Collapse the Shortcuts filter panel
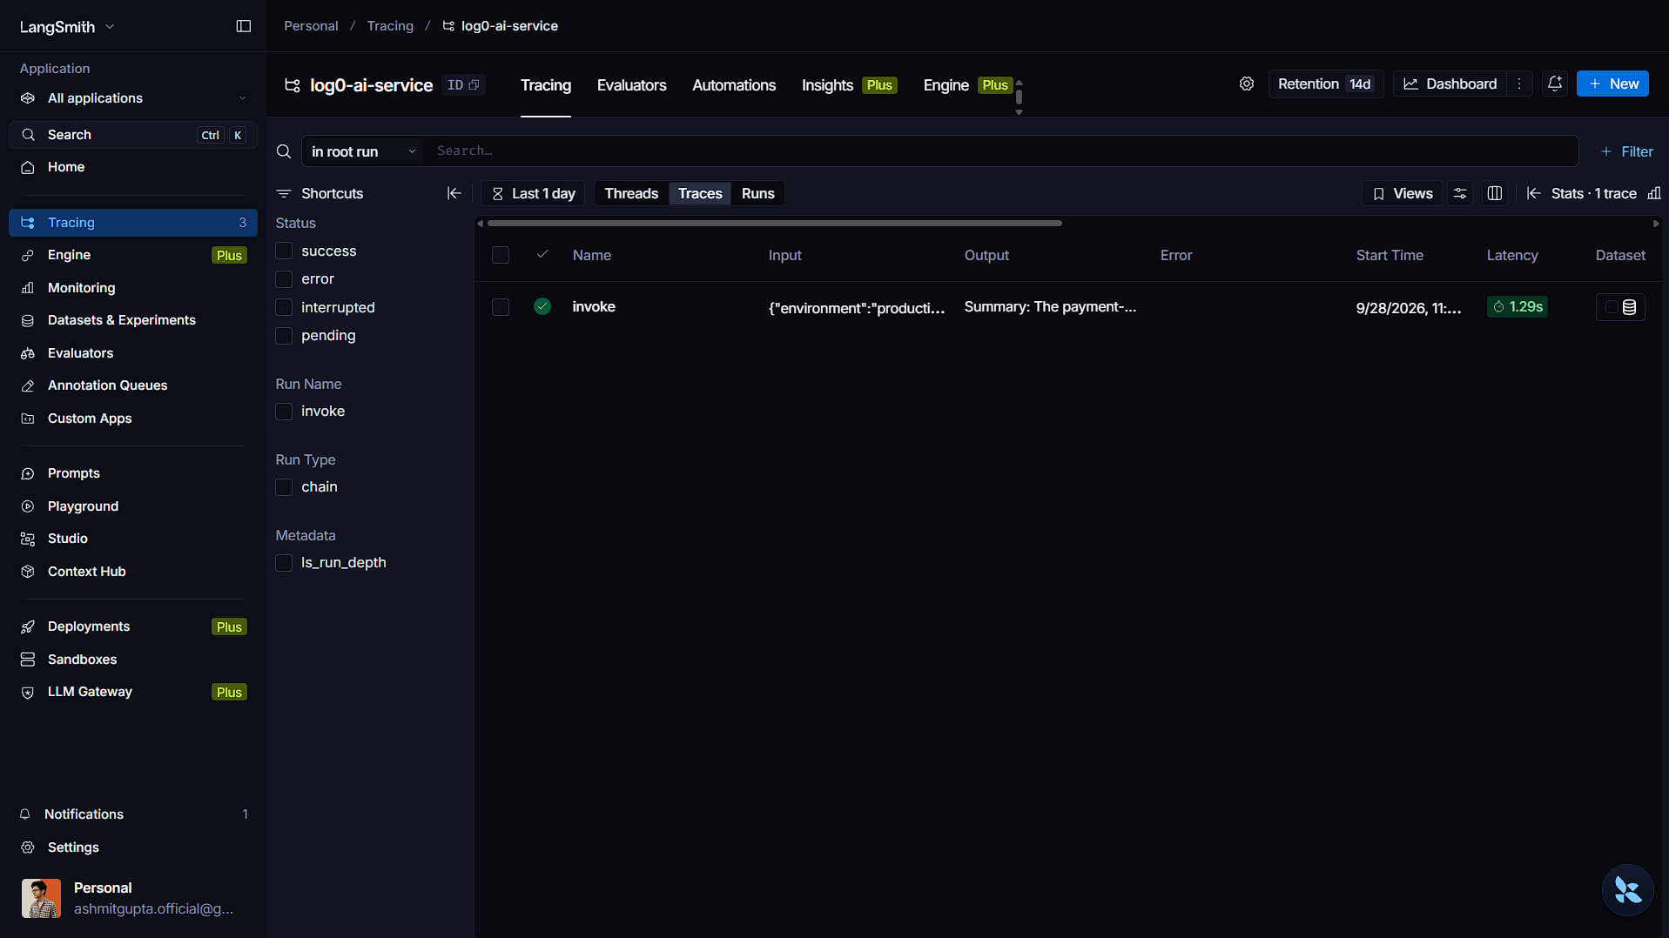 click(x=454, y=193)
